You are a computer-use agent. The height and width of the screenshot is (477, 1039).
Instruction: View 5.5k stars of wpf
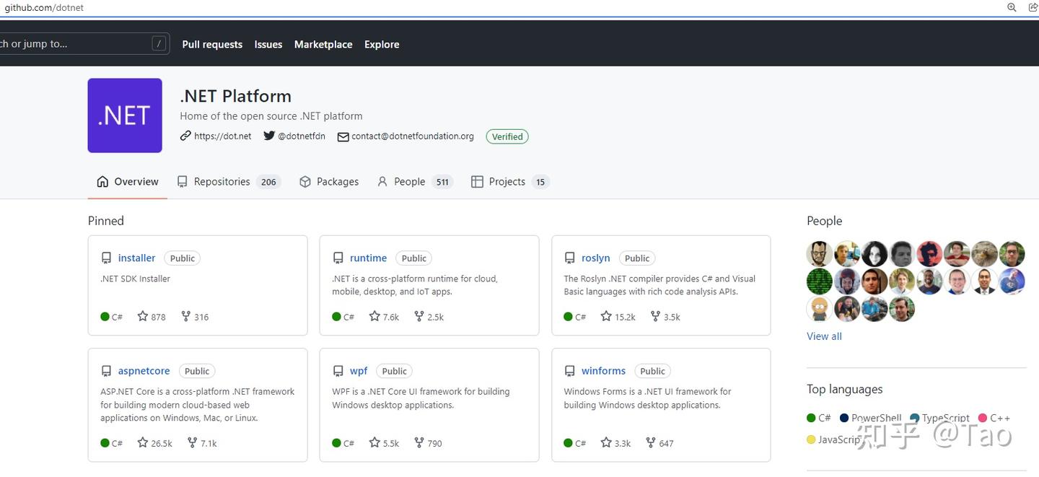(384, 443)
